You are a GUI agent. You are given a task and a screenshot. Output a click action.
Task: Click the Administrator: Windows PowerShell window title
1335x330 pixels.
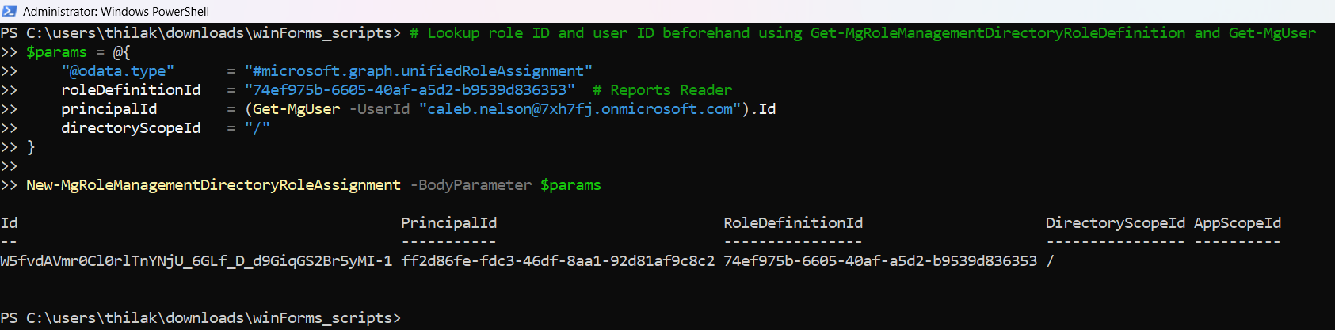(116, 11)
